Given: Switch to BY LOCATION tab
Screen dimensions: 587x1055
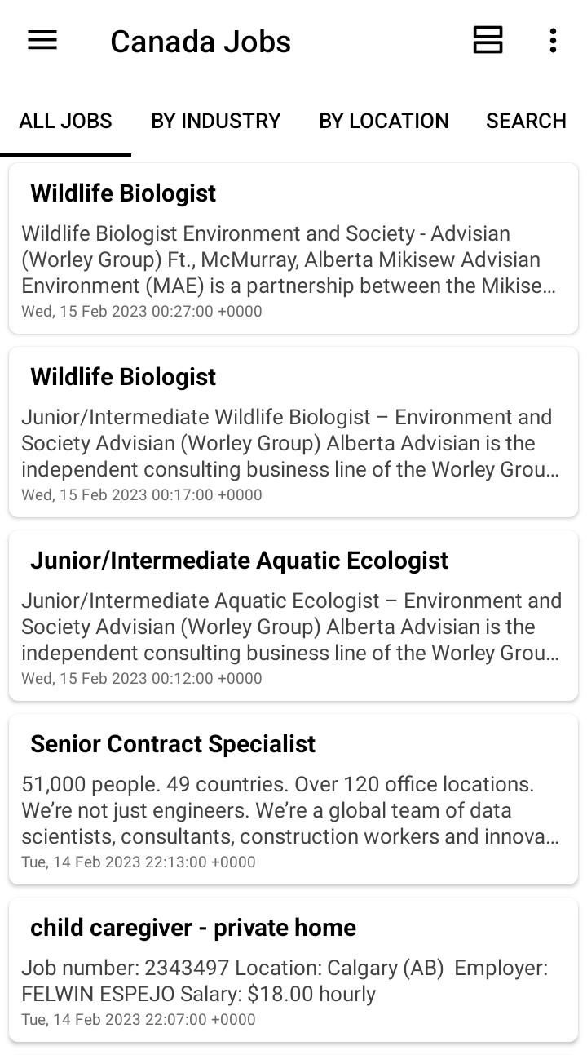Looking at the screenshot, I should click(x=383, y=121).
